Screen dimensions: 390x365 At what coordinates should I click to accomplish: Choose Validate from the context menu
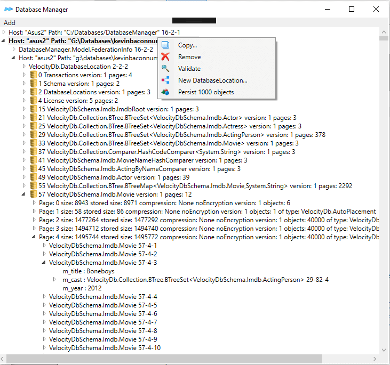(189, 69)
